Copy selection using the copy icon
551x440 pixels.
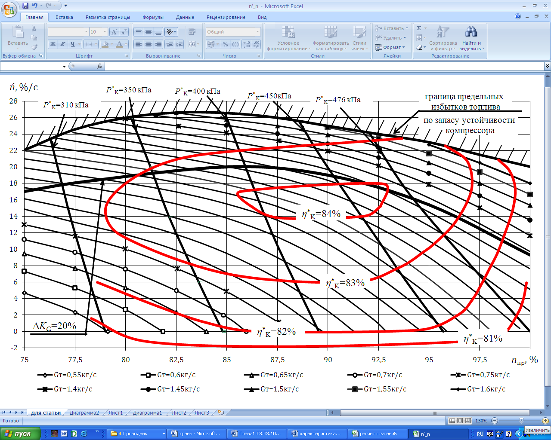point(34,38)
